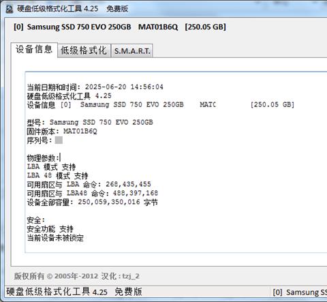Click the LBA48 sector count 488,397,168
This screenshot has height=302, width=327.
click(136, 193)
